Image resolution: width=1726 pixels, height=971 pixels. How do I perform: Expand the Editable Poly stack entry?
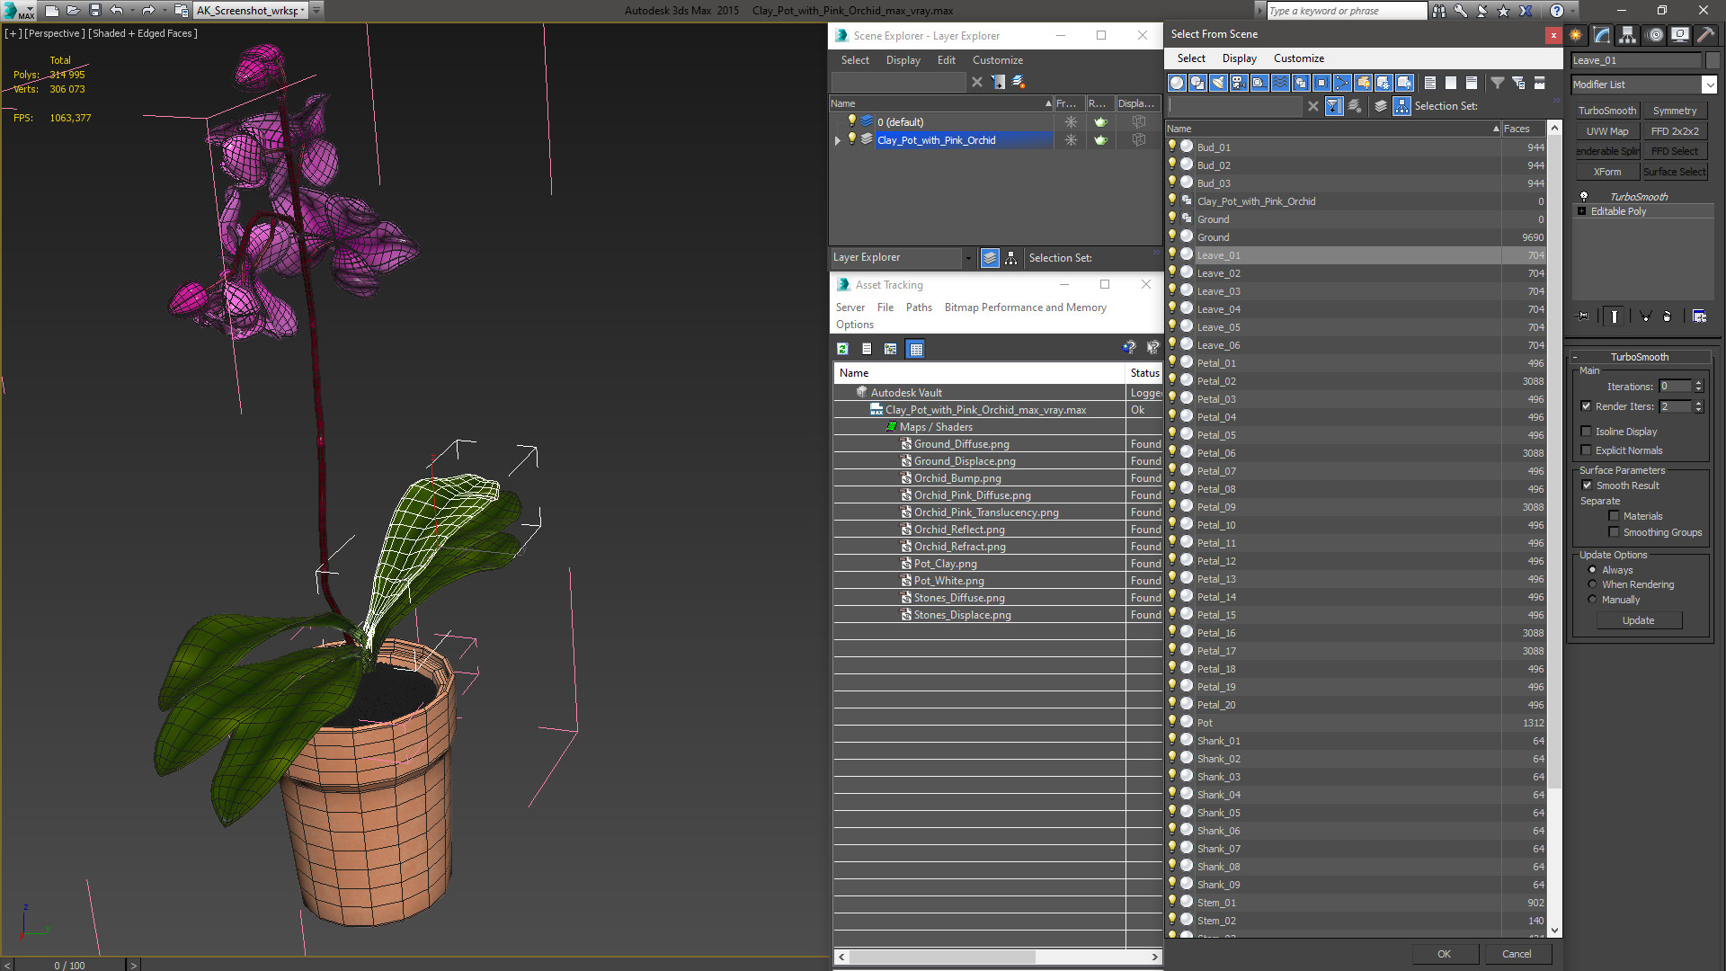tap(1581, 211)
